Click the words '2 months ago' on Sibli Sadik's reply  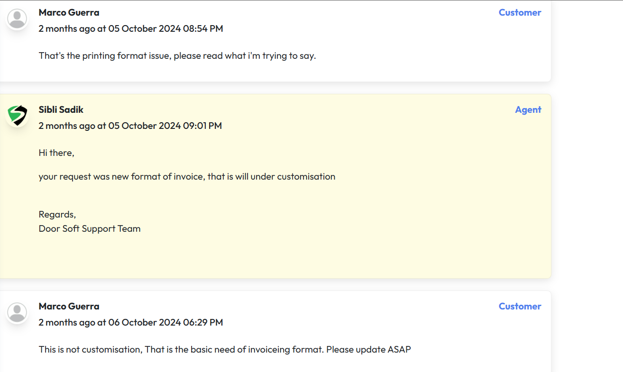[67, 126]
